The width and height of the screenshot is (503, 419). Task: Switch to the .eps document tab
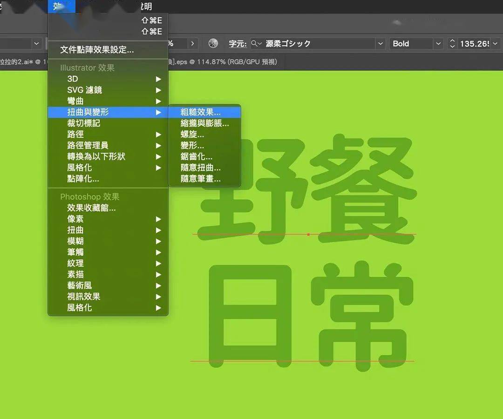[223, 62]
